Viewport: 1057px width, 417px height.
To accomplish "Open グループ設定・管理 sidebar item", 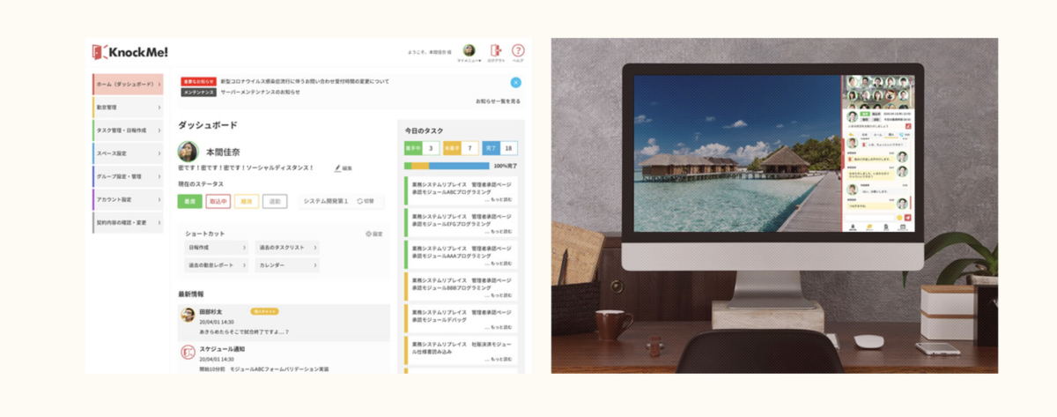I will coord(128,176).
